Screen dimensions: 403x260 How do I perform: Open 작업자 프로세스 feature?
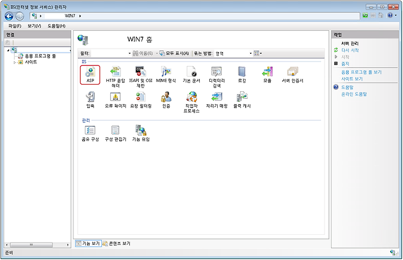pyautogui.click(x=191, y=102)
